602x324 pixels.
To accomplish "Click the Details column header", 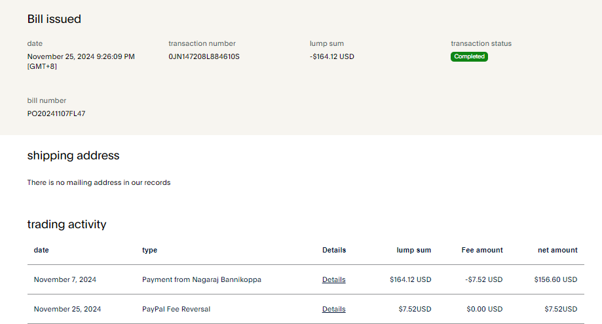I will [x=334, y=250].
